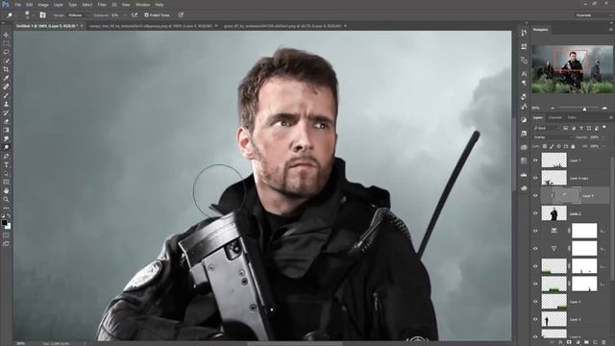Image resolution: width=615 pixels, height=346 pixels.
Task: Open the Exposure value dropdown
Action: pos(125,15)
